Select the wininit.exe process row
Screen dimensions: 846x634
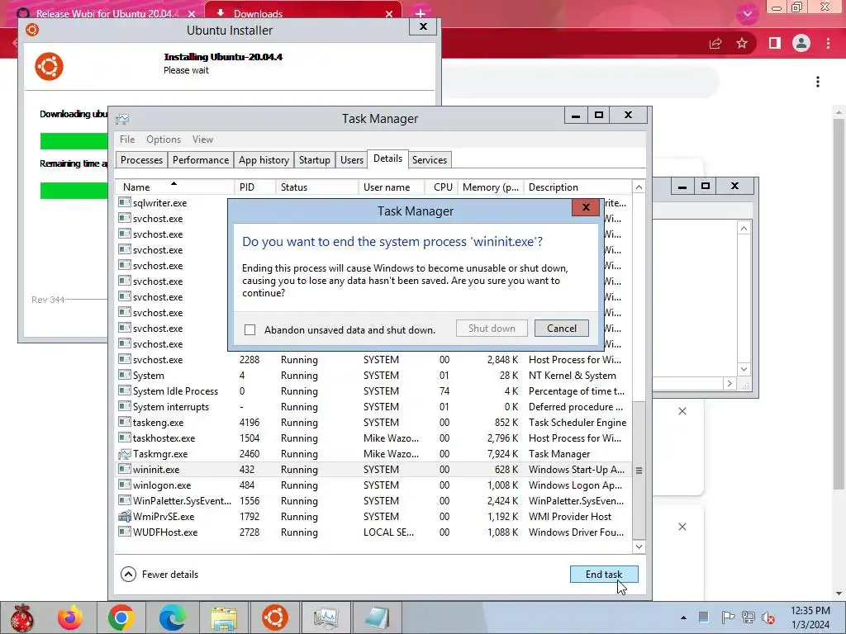pyautogui.click(x=373, y=470)
